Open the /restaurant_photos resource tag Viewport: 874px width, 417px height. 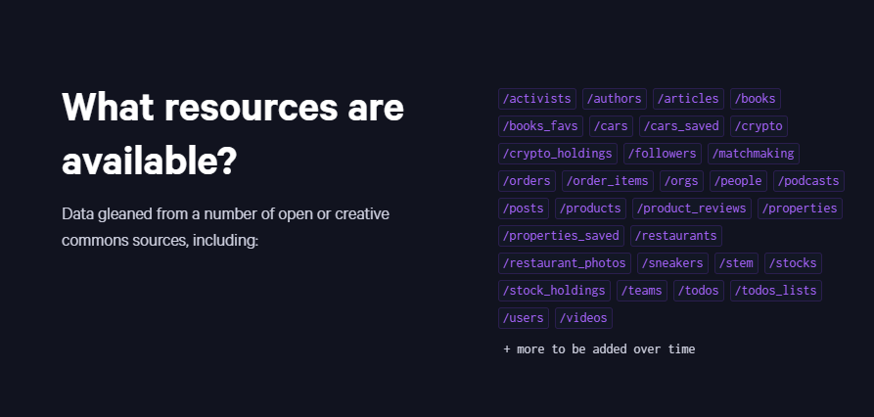click(x=564, y=262)
